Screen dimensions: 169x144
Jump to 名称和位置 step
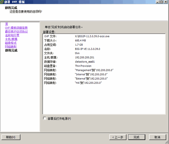[12, 35]
